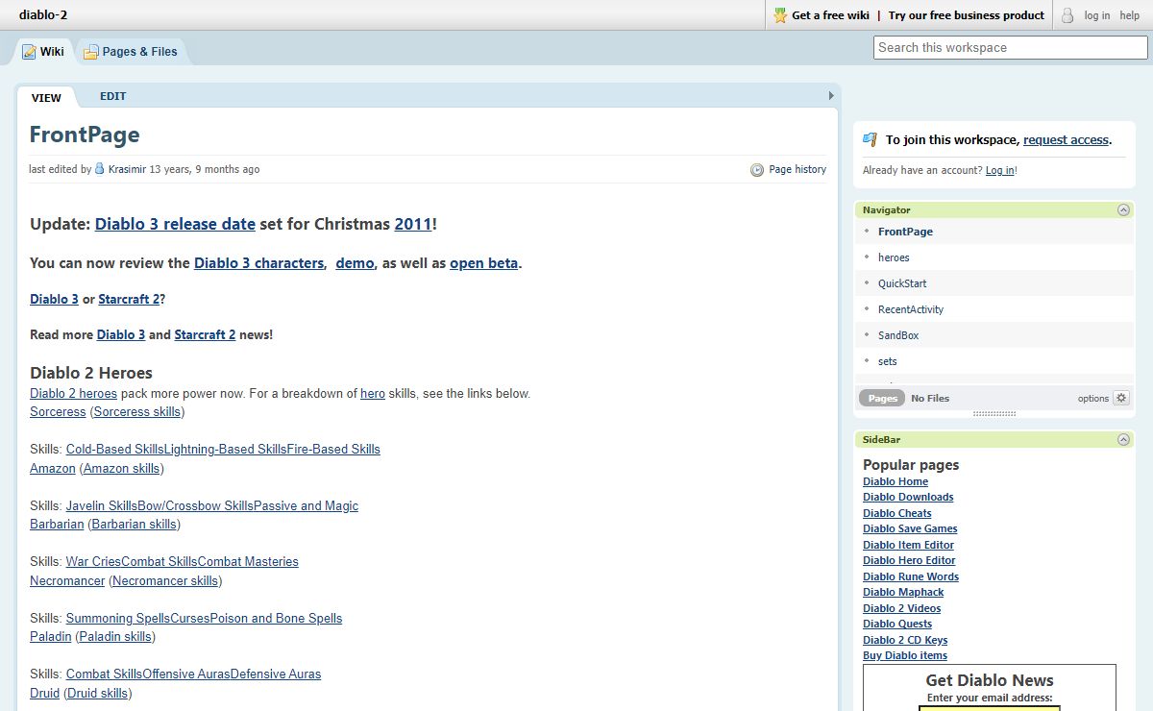Open Diablo 3 characters link
The height and width of the screenshot is (711, 1153).
(x=258, y=263)
